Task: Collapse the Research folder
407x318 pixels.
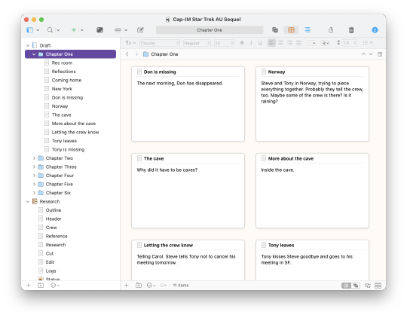Action: pos(28,201)
